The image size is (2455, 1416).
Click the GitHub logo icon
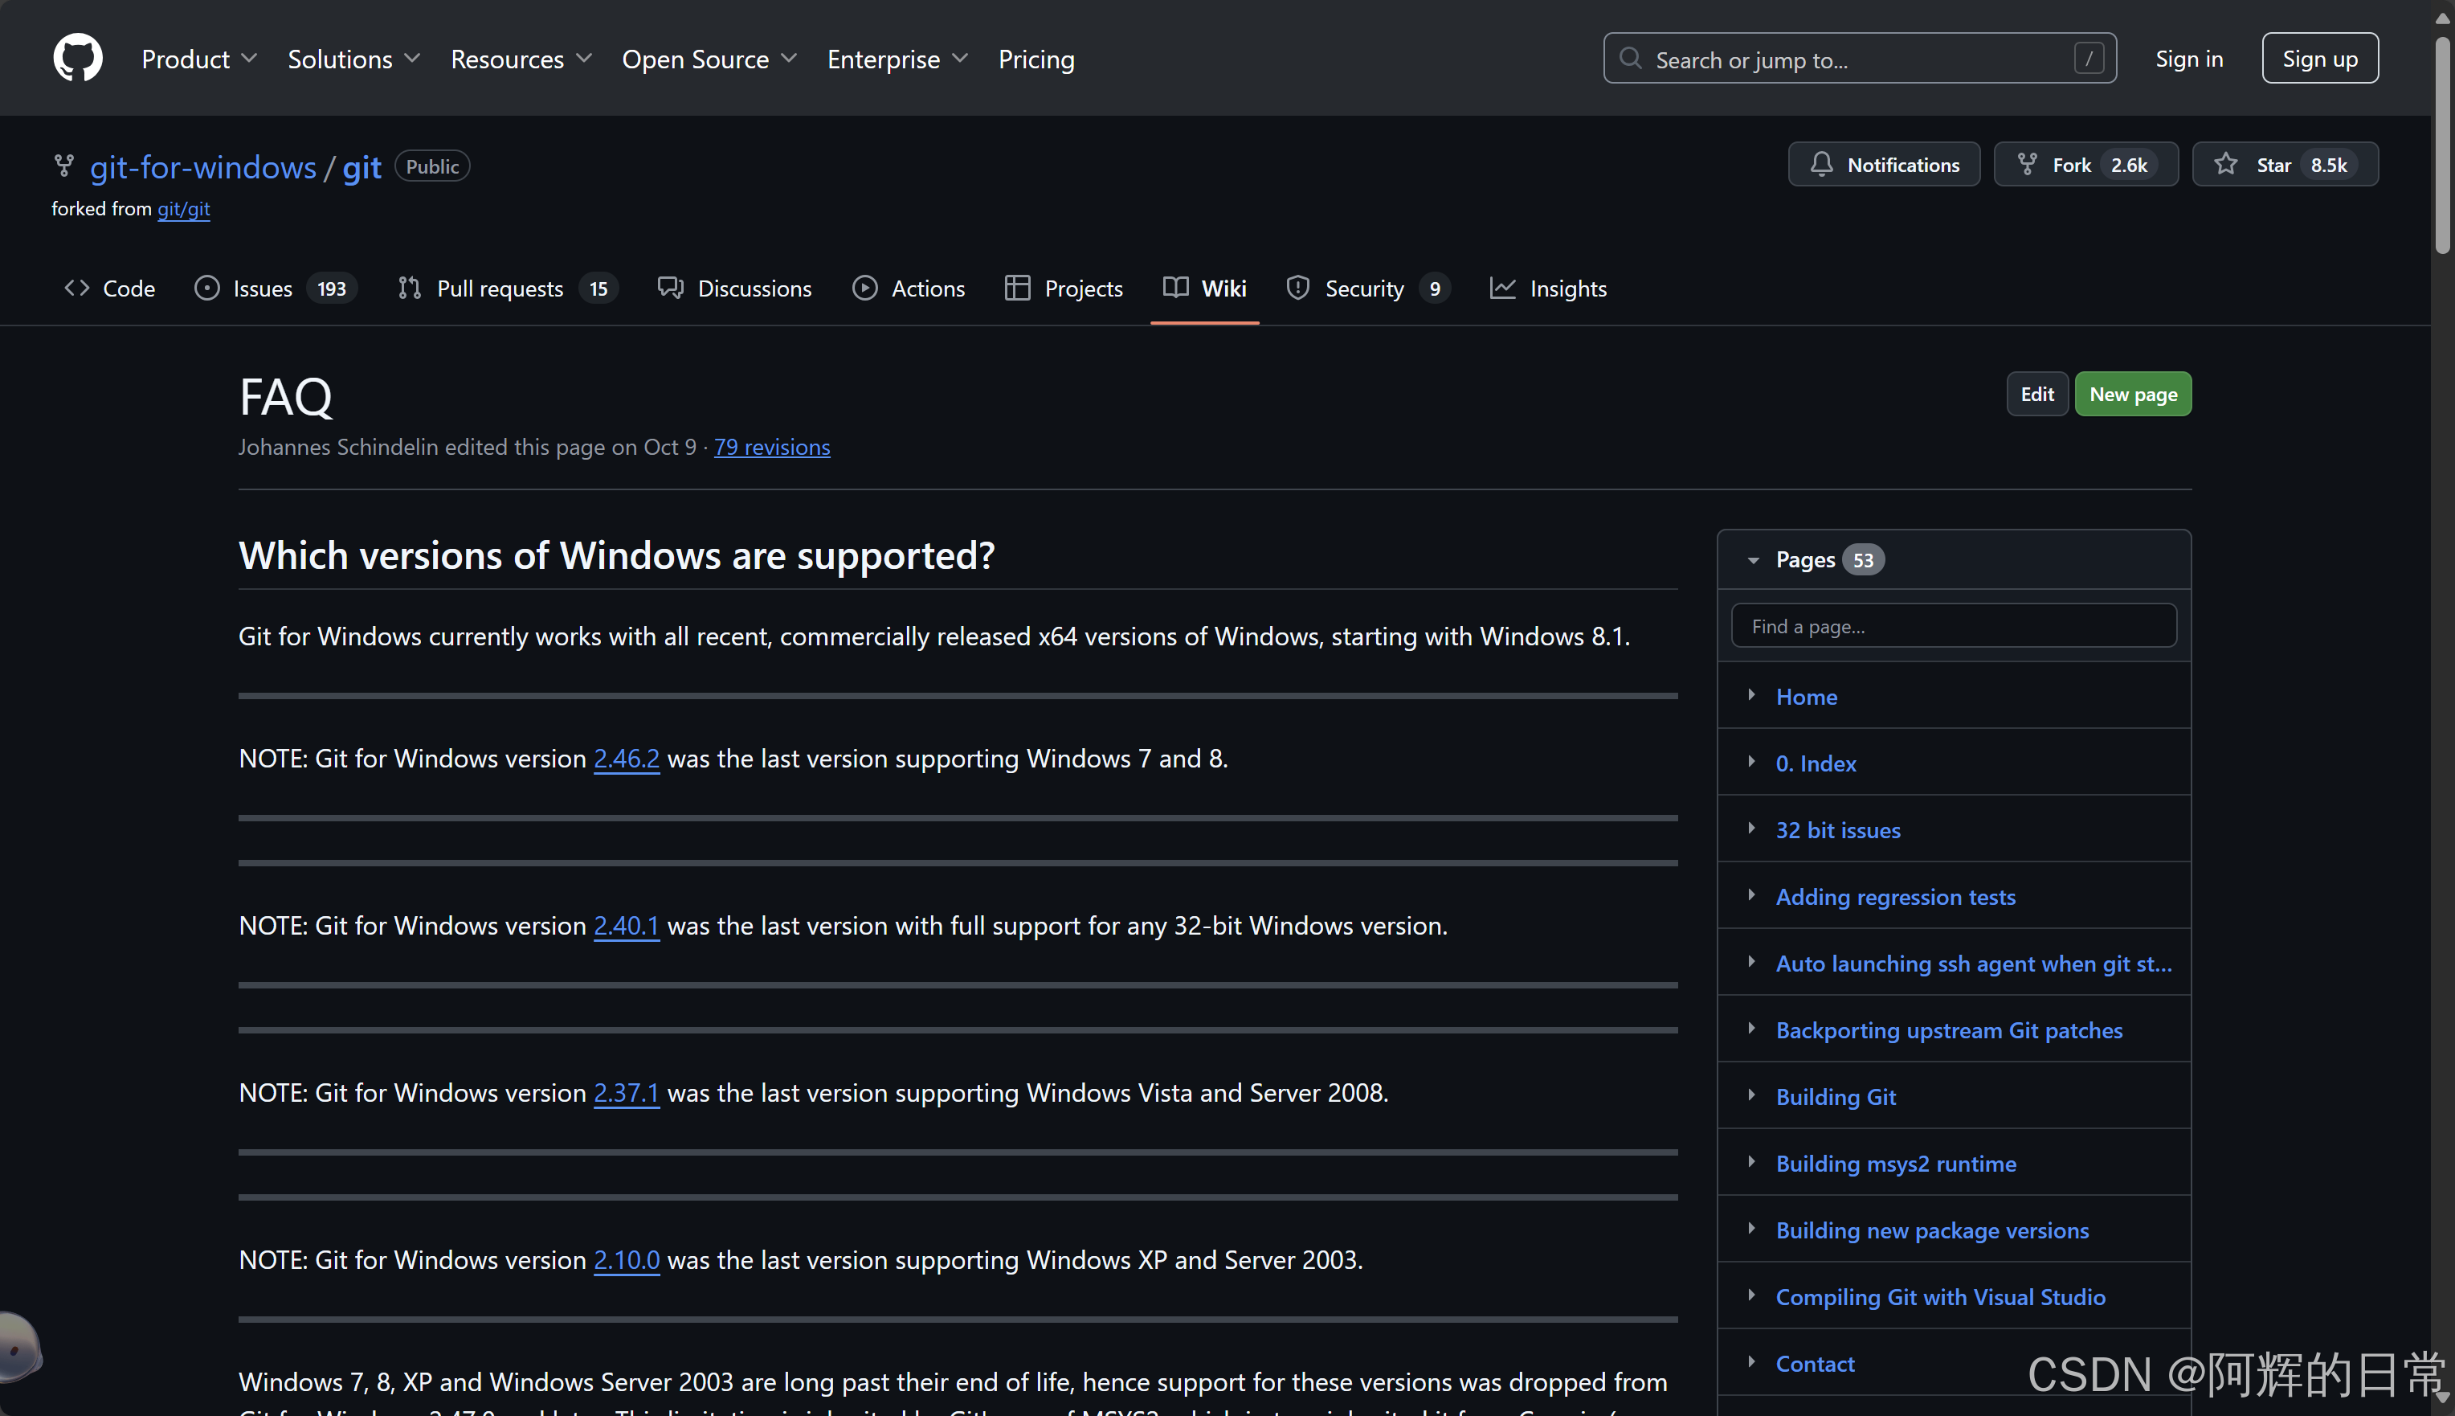[78, 59]
